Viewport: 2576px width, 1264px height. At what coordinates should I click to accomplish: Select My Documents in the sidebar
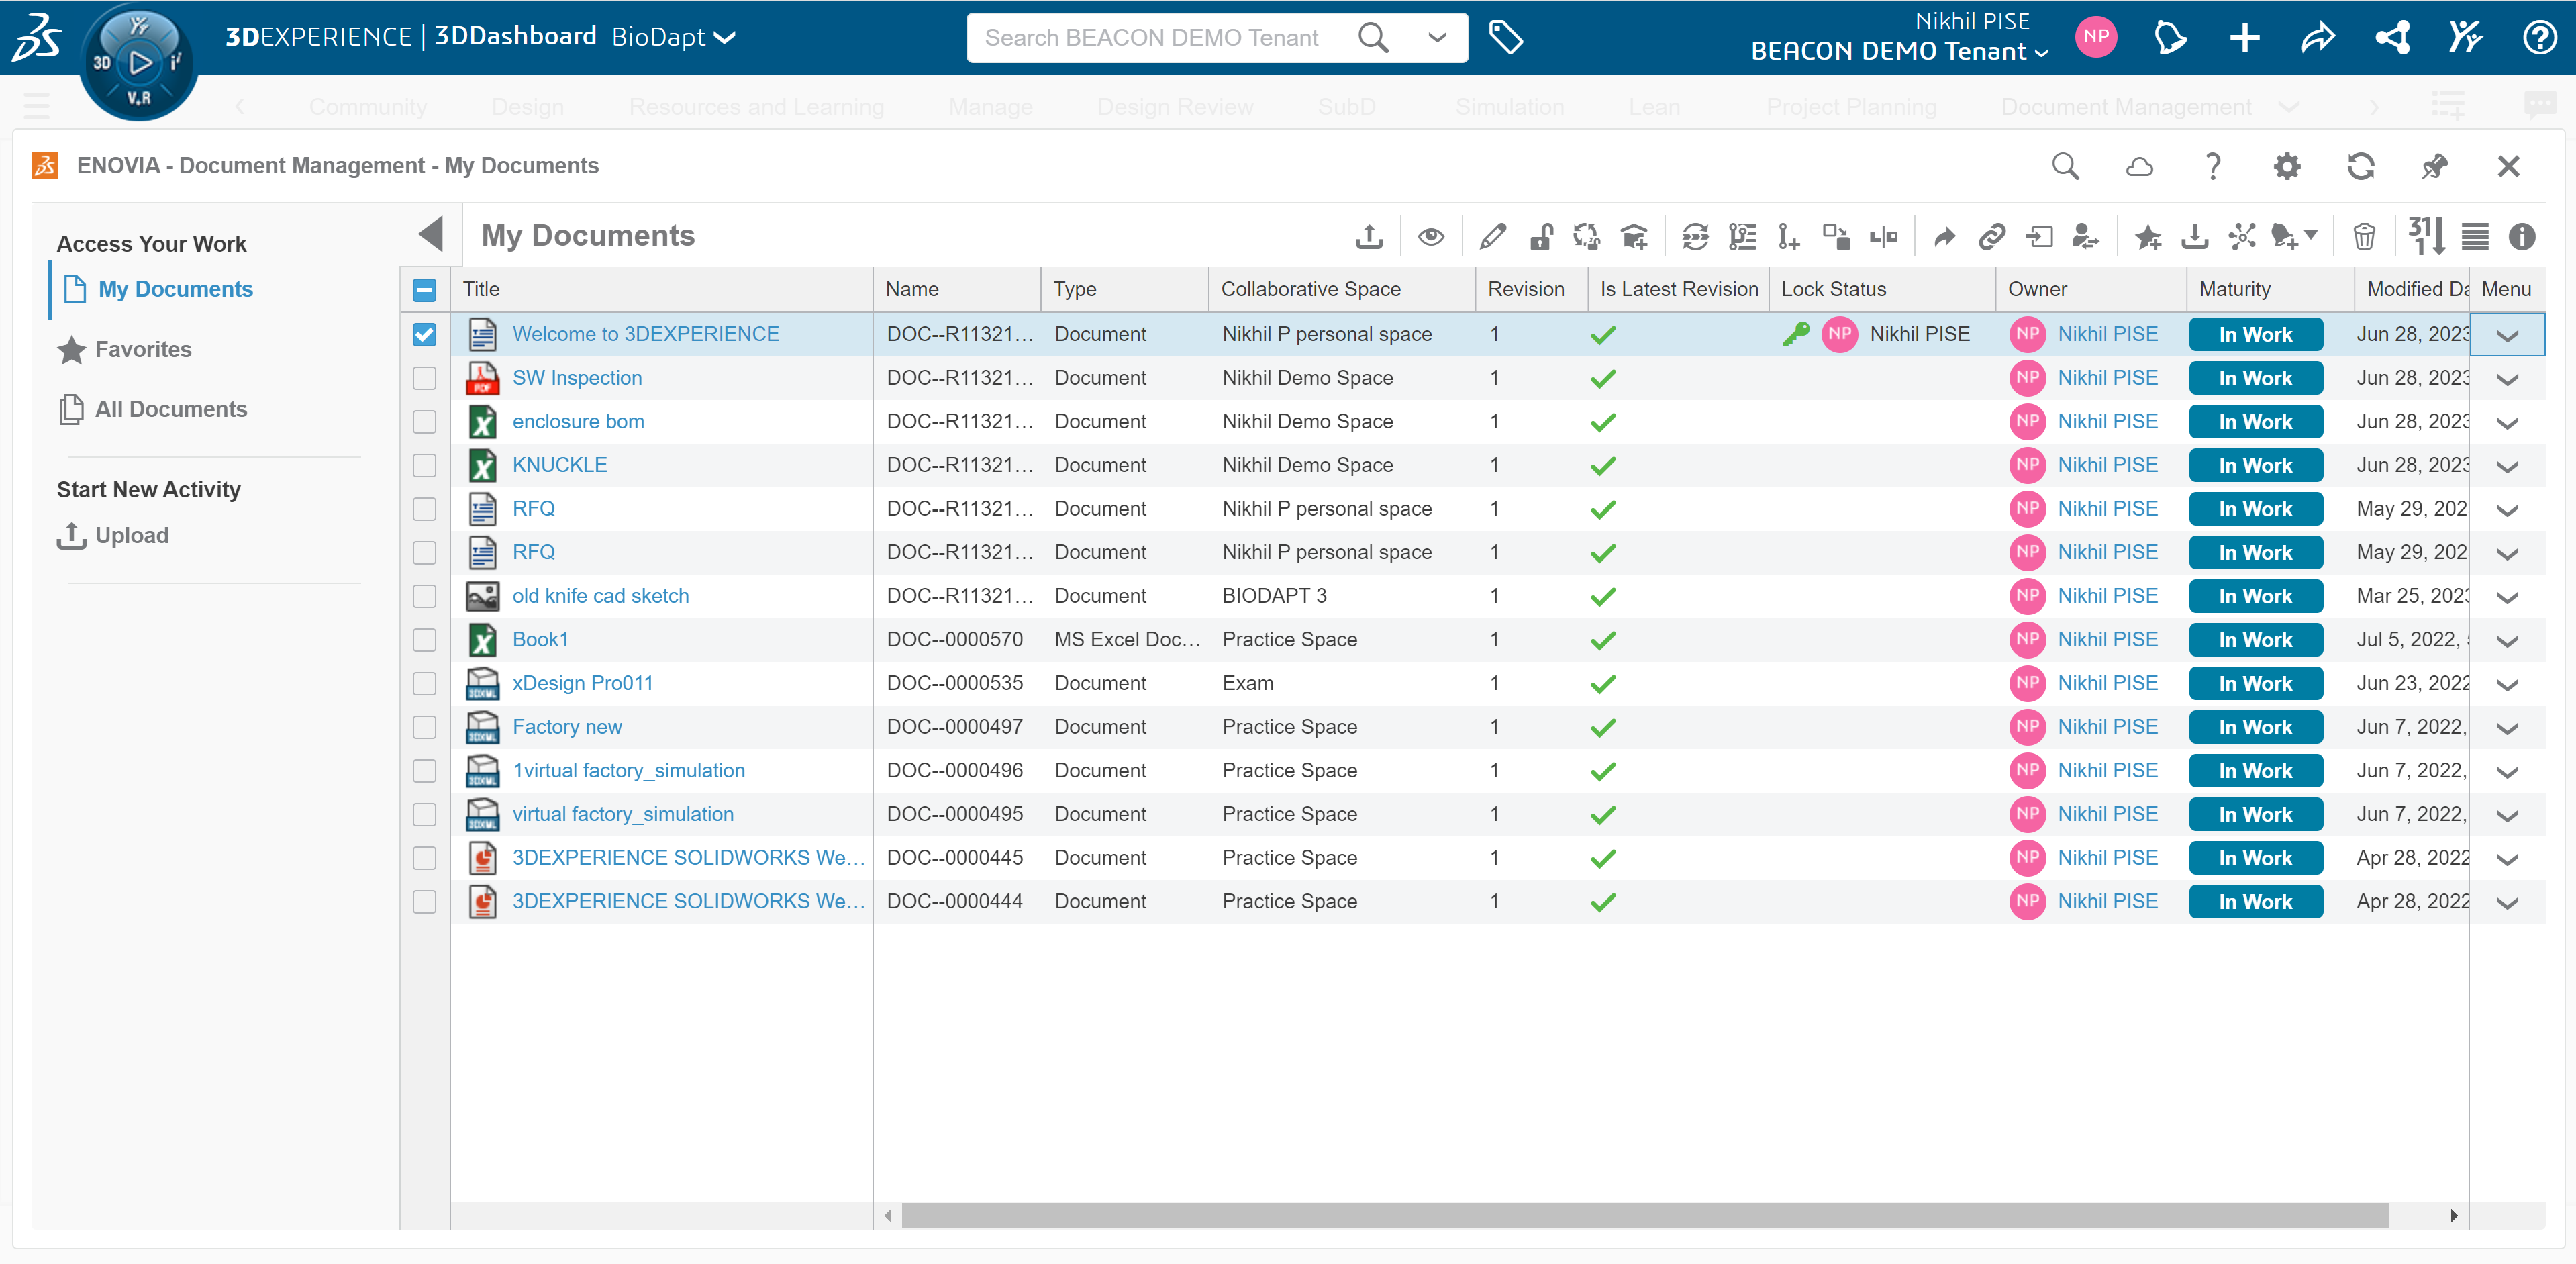(156, 289)
